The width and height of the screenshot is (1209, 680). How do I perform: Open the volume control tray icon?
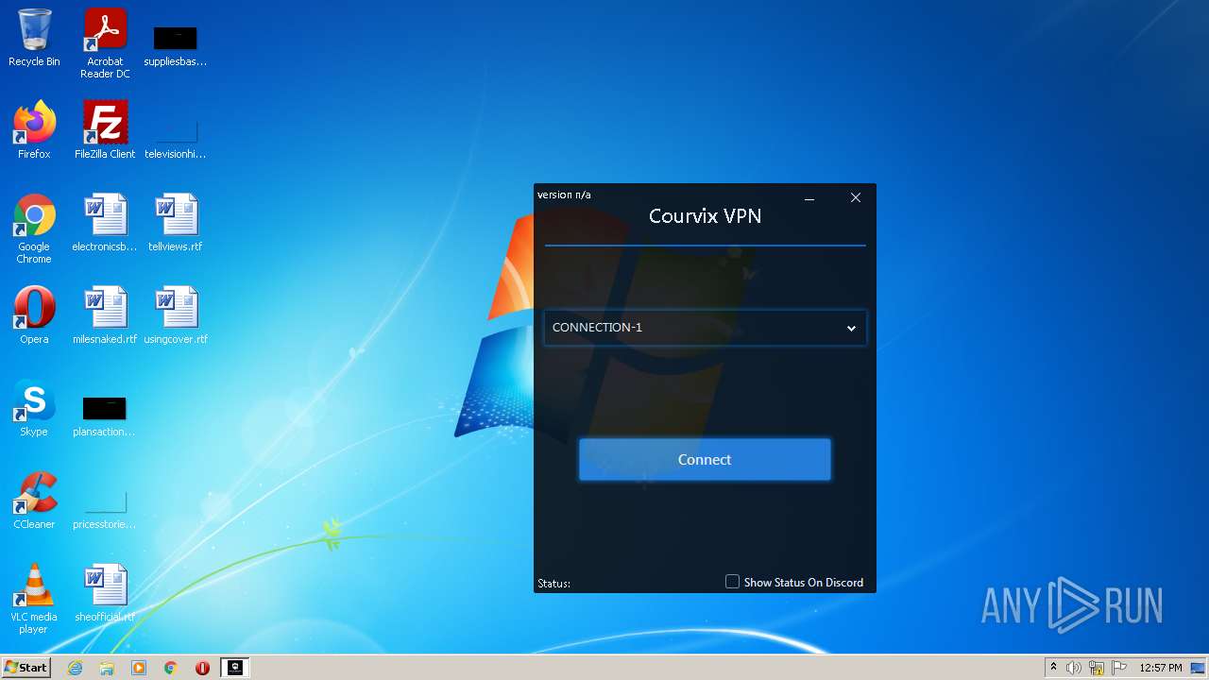1074,668
